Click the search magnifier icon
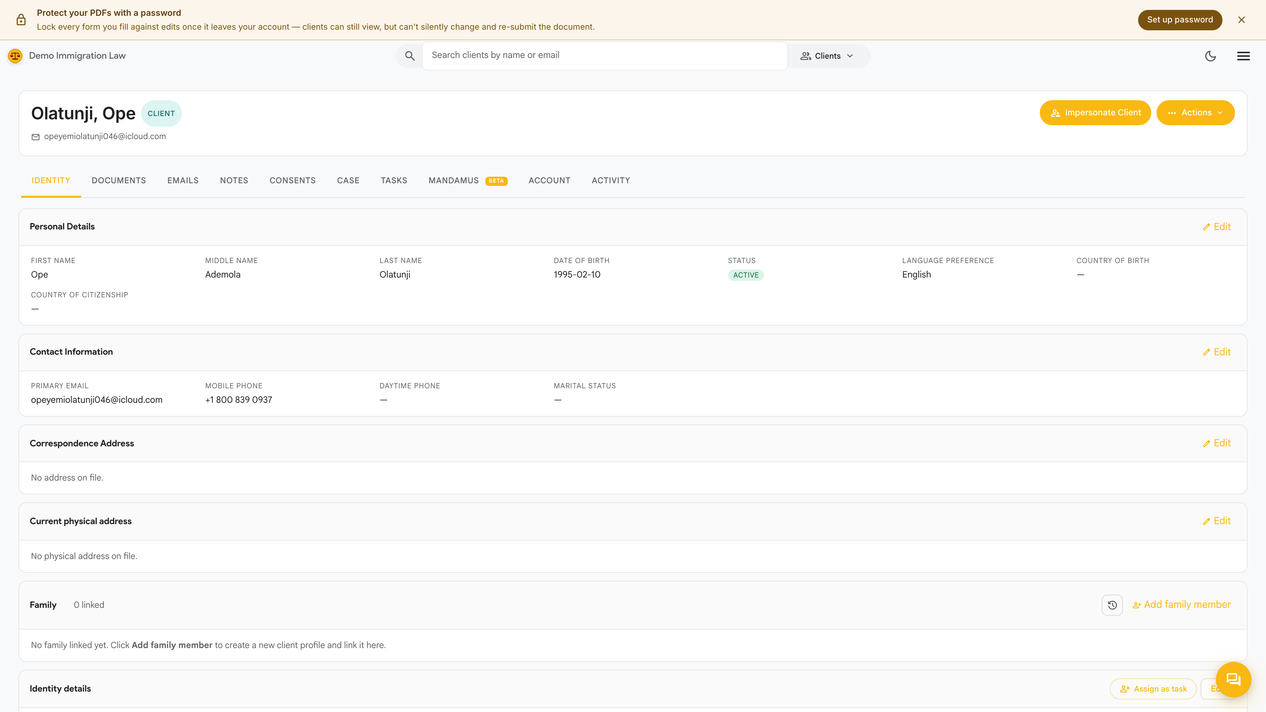 point(409,56)
